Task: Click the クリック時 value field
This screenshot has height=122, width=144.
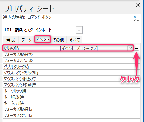Action: 93,48
